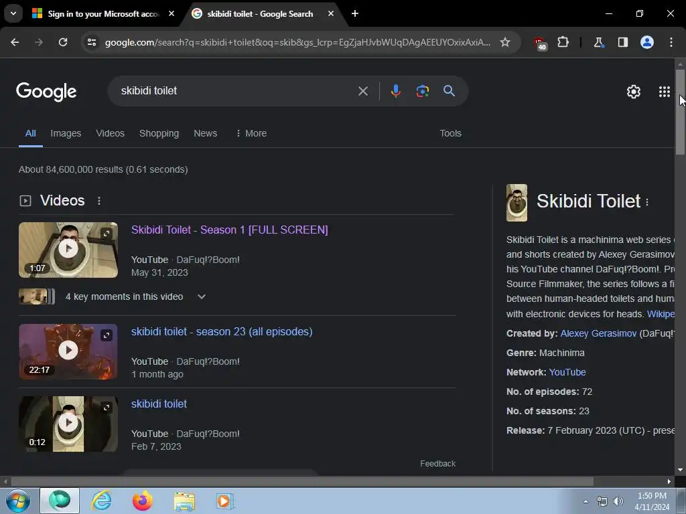This screenshot has height=514, width=686.
Task: Switch to Shopping results
Action: [159, 133]
